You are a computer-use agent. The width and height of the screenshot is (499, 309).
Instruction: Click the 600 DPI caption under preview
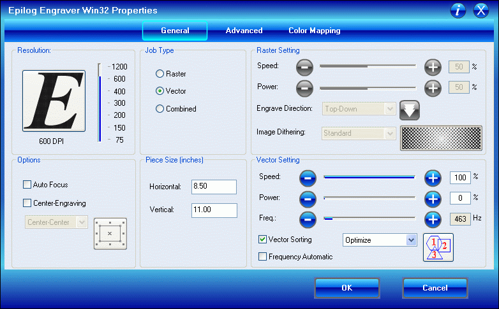tap(51, 141)
